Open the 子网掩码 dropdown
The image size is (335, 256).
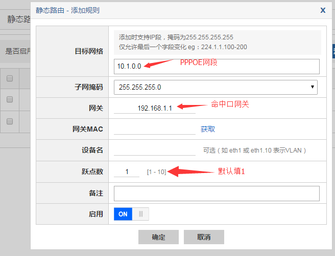216,87
